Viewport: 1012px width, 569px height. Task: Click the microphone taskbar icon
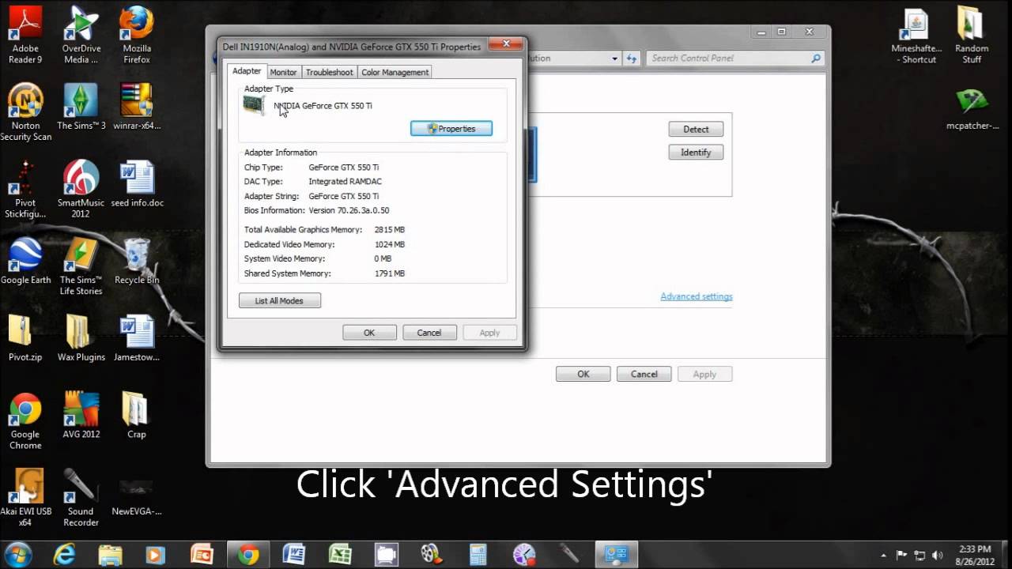coord(568,554)
